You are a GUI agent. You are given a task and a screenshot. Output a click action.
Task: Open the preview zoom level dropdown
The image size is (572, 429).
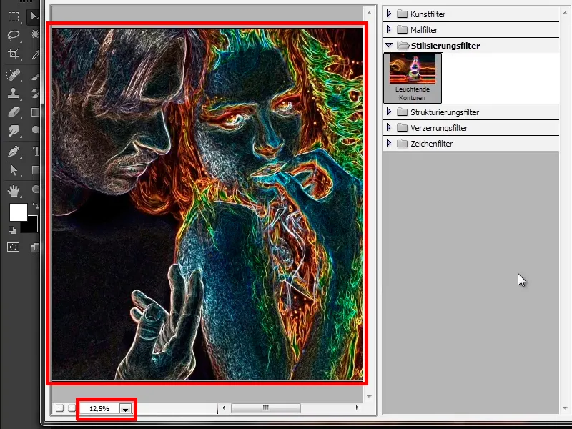(x=126, y=409)
